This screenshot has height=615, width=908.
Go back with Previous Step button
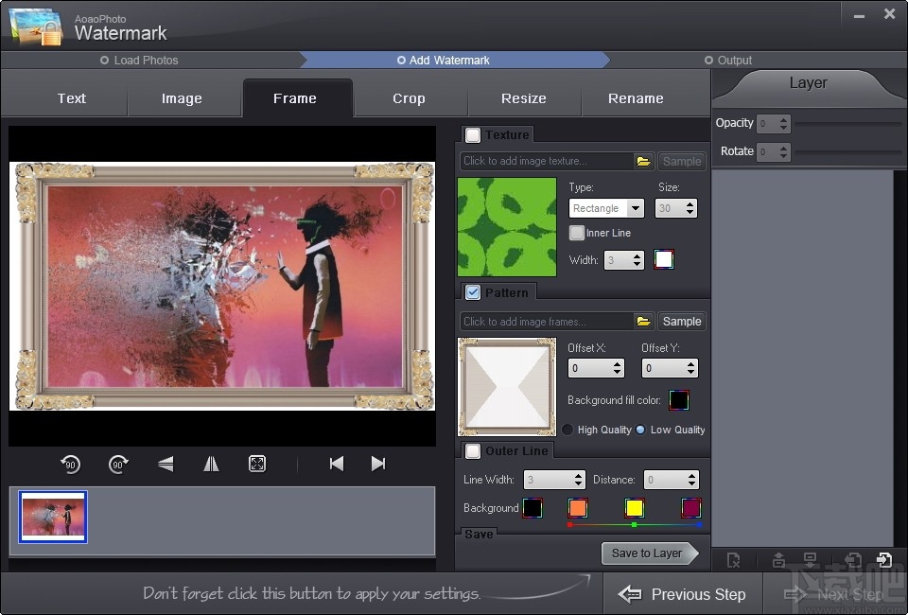(682, 594)
